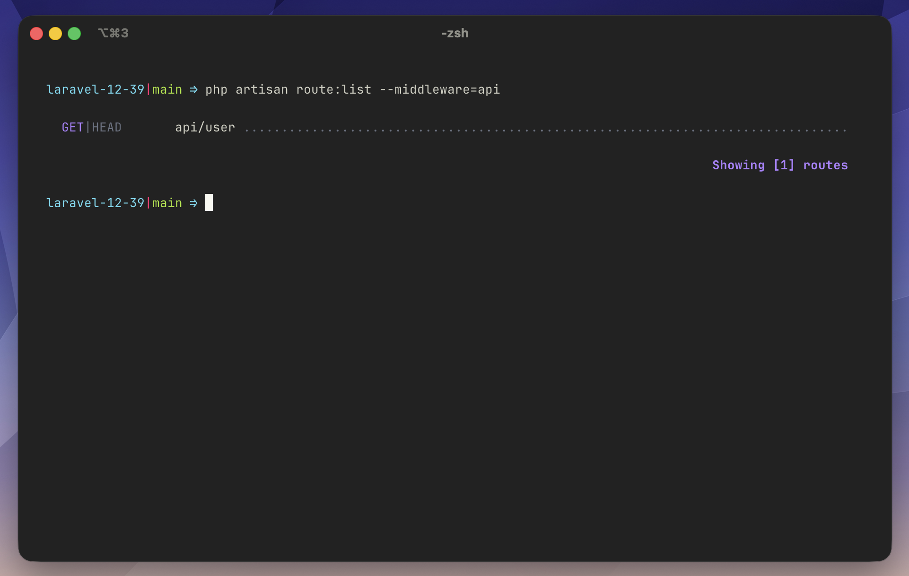Click the dotted line after api/user
This screenshot has width=909, height=576.
(544, 129)
